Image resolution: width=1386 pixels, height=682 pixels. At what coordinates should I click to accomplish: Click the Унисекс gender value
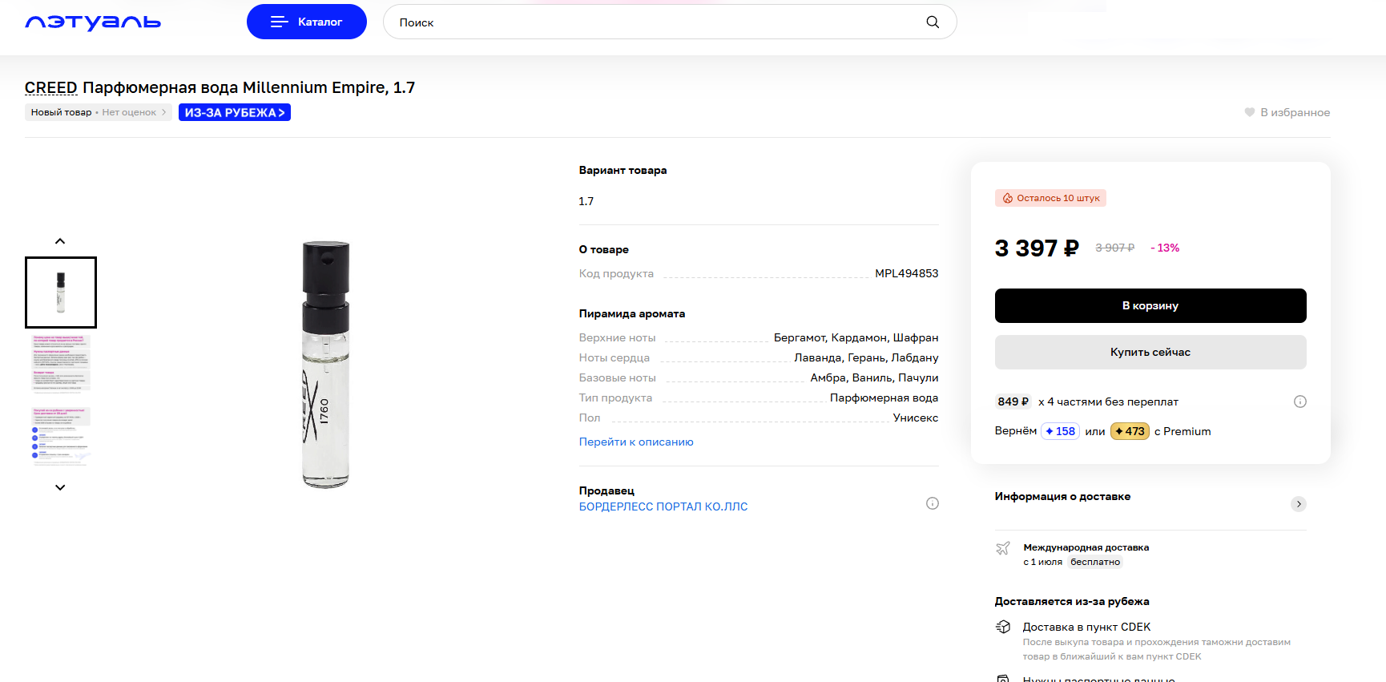[916, 418]
